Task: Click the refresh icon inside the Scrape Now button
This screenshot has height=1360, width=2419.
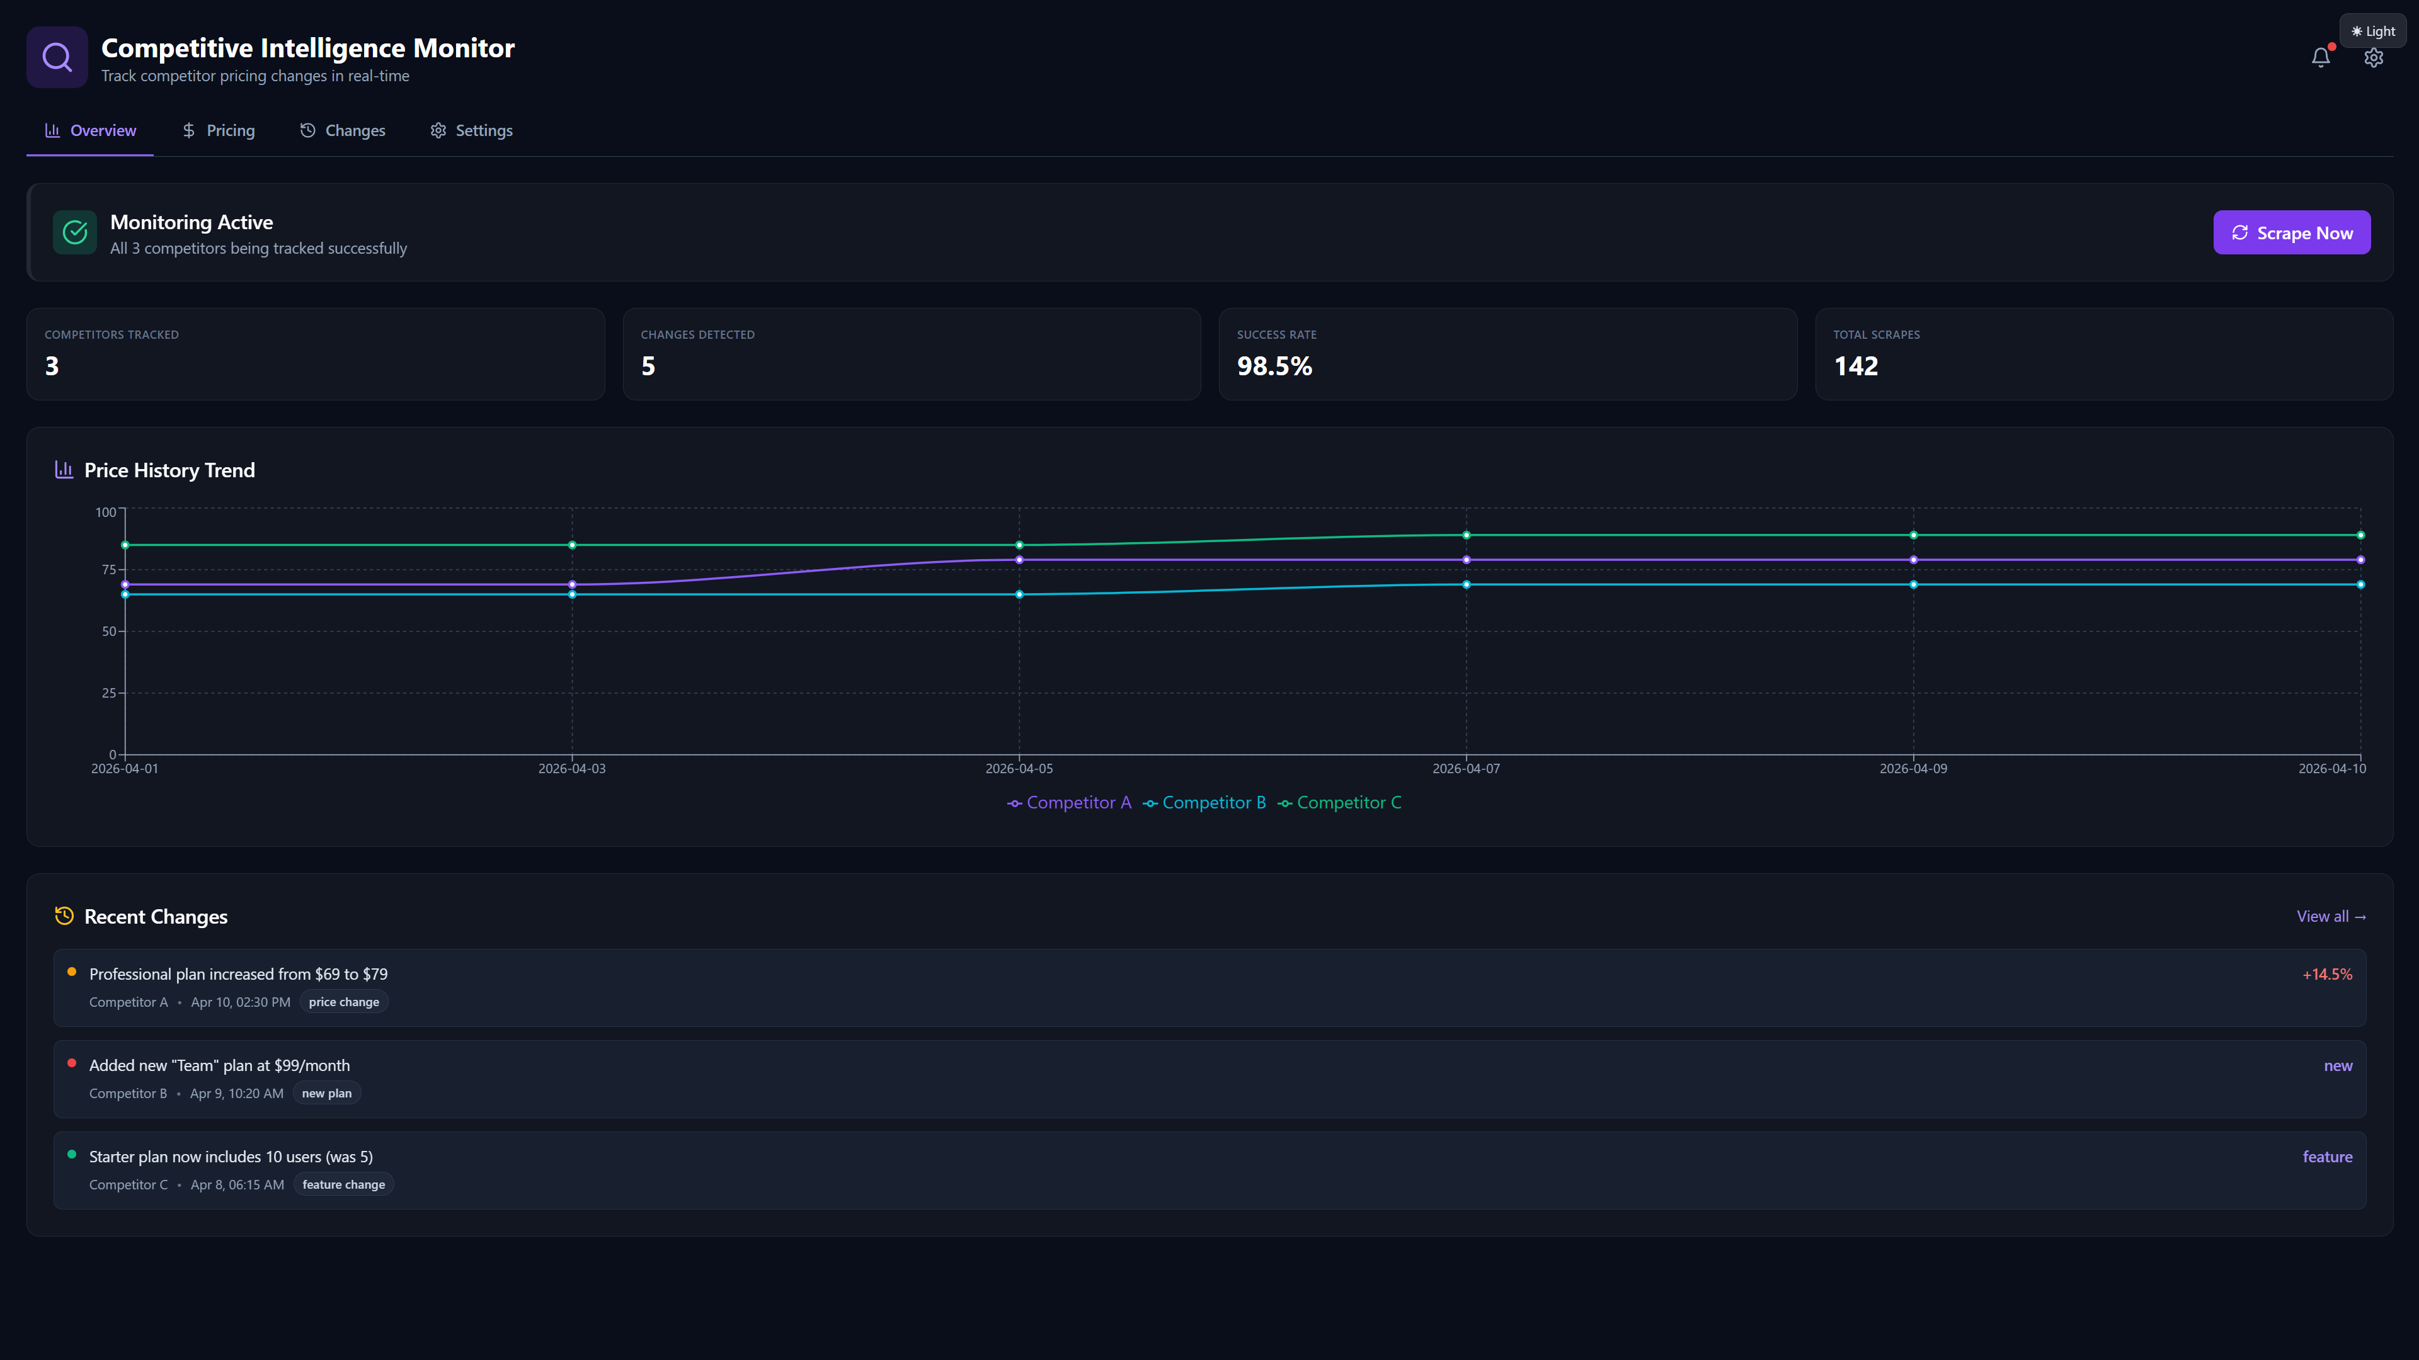Action: tap(2239, 232)
